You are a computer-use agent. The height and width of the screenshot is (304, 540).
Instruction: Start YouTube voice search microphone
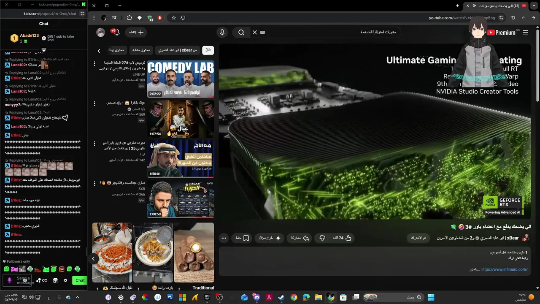pyautogui.click(x=222, y=32)
